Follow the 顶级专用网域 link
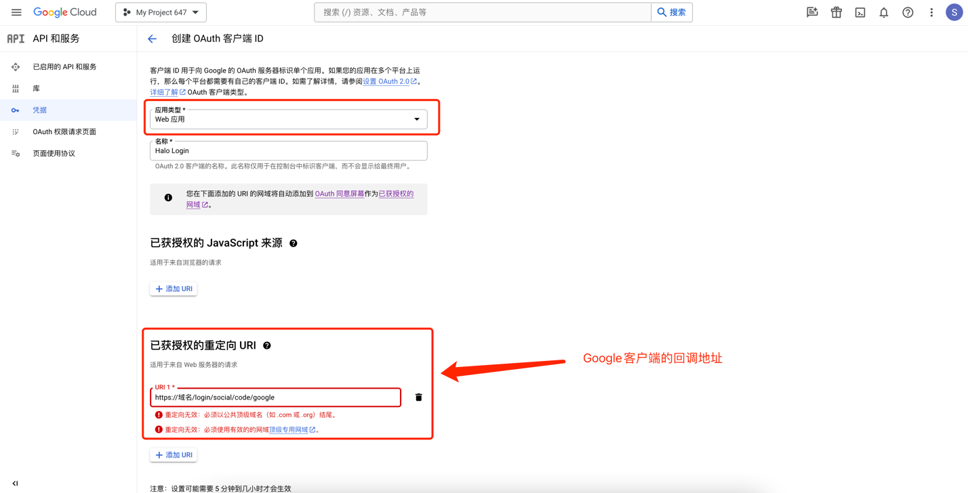The width and height of the screenshot is (968, 493). (x=292, y=430)
